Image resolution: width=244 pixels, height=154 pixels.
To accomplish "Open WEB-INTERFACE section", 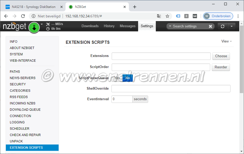I will pos(23,61).
